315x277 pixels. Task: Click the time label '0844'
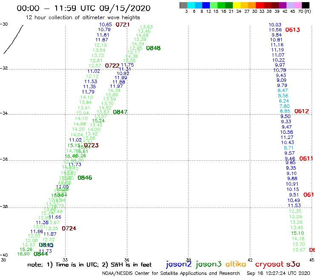pos(41,254)
